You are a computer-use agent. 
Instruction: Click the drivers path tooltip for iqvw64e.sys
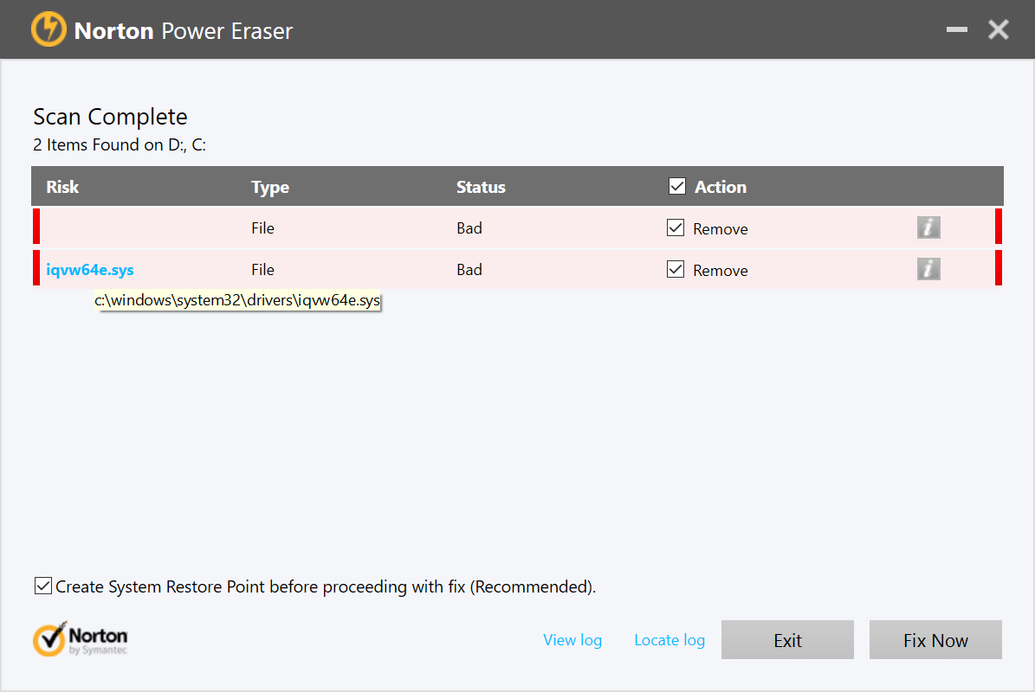pyautogui.click(x=237, y=300)
